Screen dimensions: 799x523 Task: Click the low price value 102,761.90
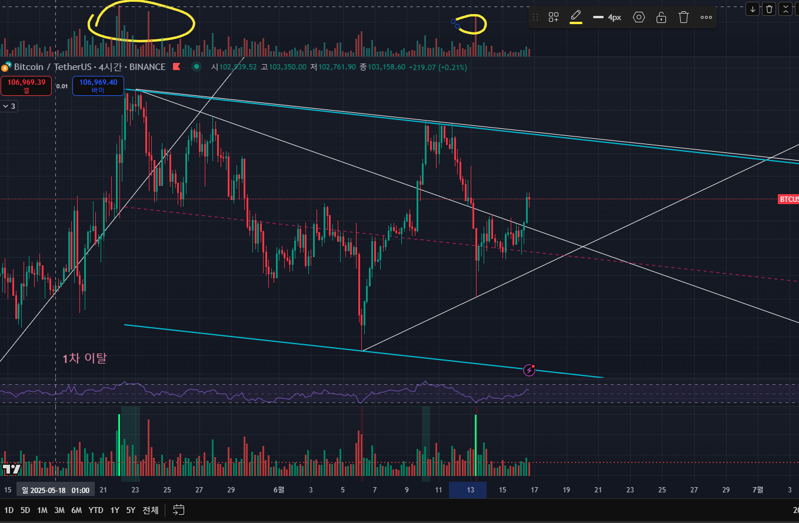coord(337,67)
